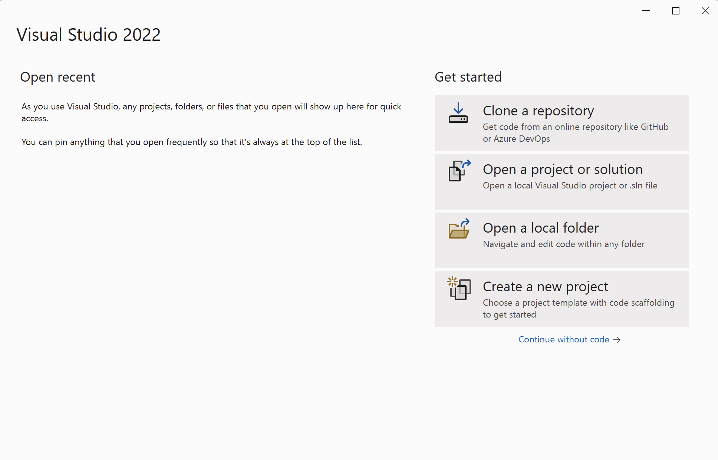
Task: Click the Open a project or solution icon
Action: [459, 171]
